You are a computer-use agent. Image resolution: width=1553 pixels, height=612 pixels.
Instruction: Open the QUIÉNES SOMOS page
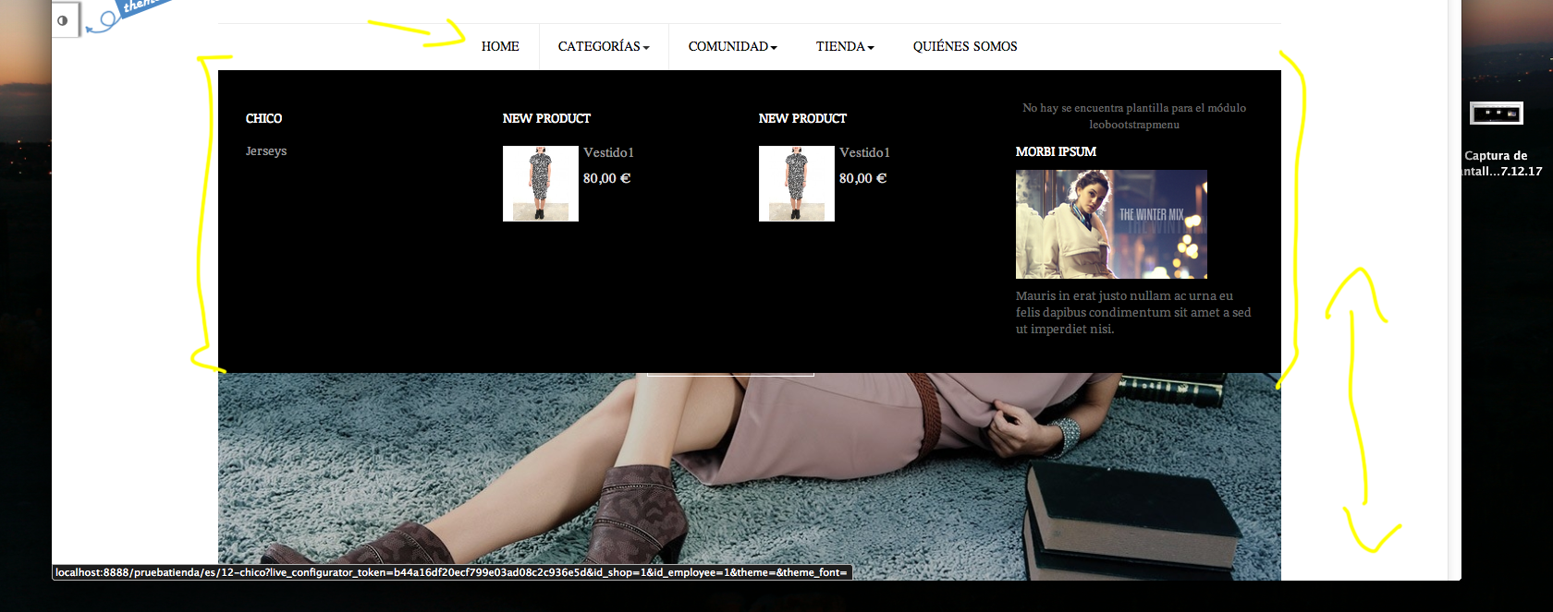click(x=965, y=46)
